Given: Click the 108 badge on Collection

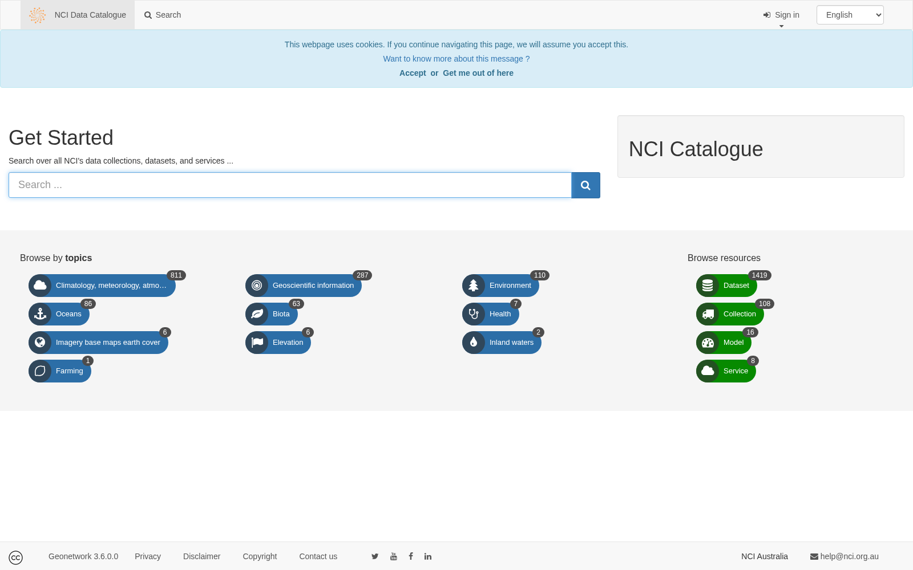Looking at the screenshot, I should tap(765, 304).
